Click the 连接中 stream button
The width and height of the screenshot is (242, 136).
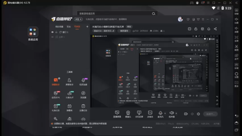pyautogui.click(x=210, y=114)
